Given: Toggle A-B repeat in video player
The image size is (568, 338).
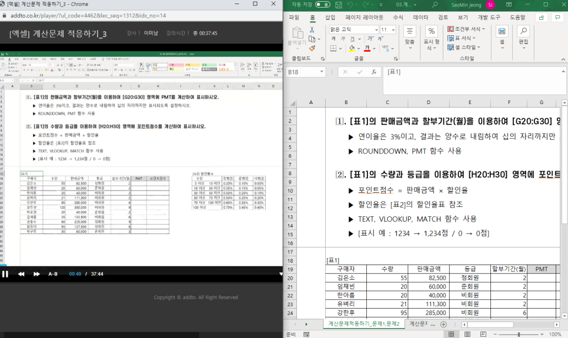Looking at the screenshot, I should (x=53, y=274).
